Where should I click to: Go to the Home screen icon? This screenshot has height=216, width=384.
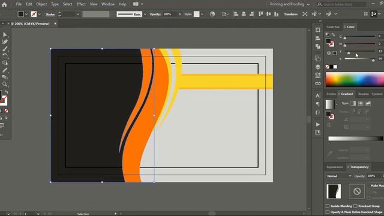4,4
